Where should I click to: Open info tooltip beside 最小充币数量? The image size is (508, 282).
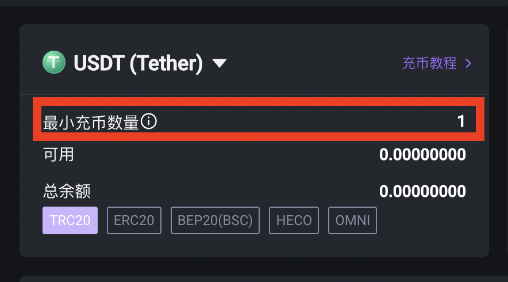tap(149, 121)
